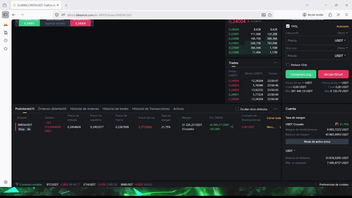Close the floating quick order widget
This screenshot has width=352, height=198.
[92, 21]
